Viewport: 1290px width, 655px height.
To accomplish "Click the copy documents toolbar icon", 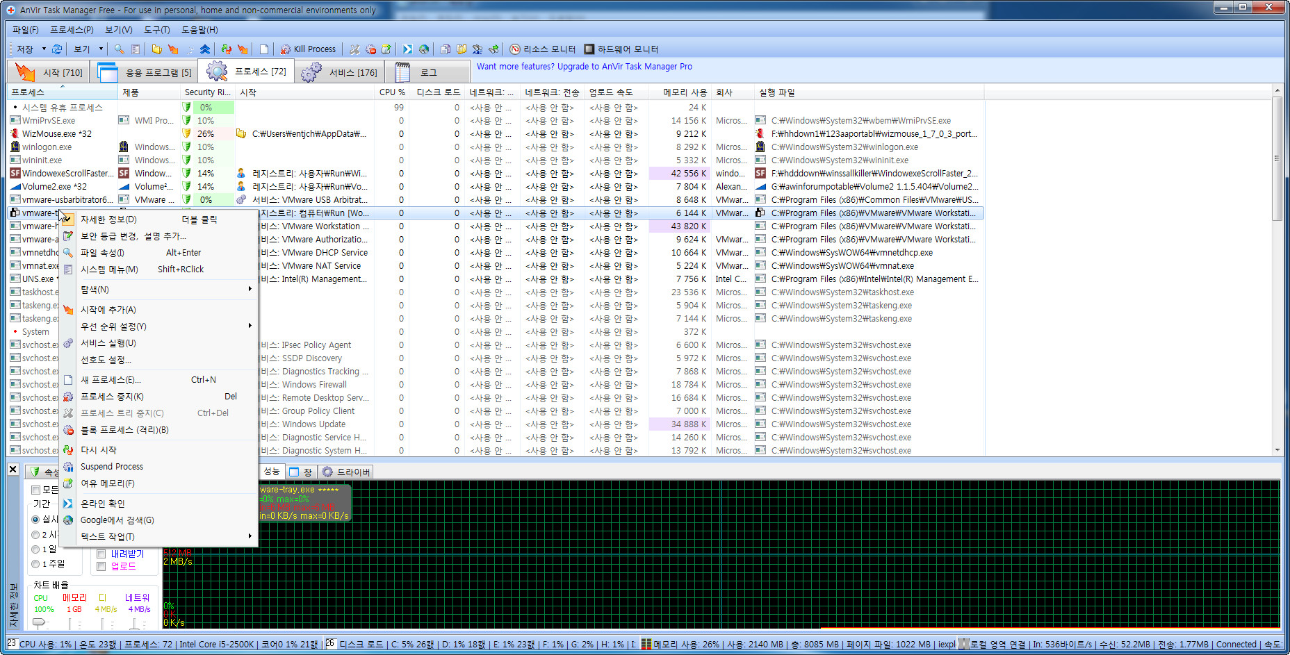I will click(445, 49).
